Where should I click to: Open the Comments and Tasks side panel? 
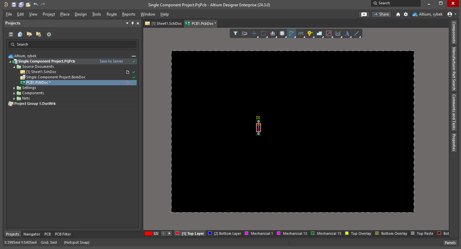pos(454,112)
